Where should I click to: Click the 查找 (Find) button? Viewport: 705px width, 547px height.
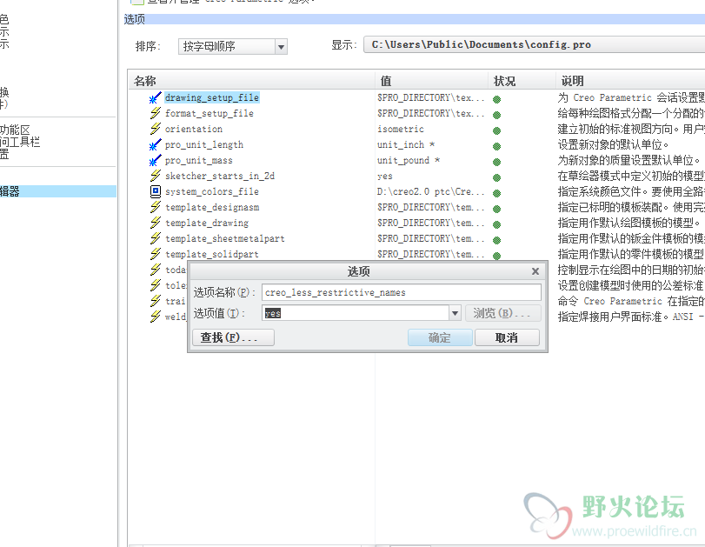click(x=233, y=337)
